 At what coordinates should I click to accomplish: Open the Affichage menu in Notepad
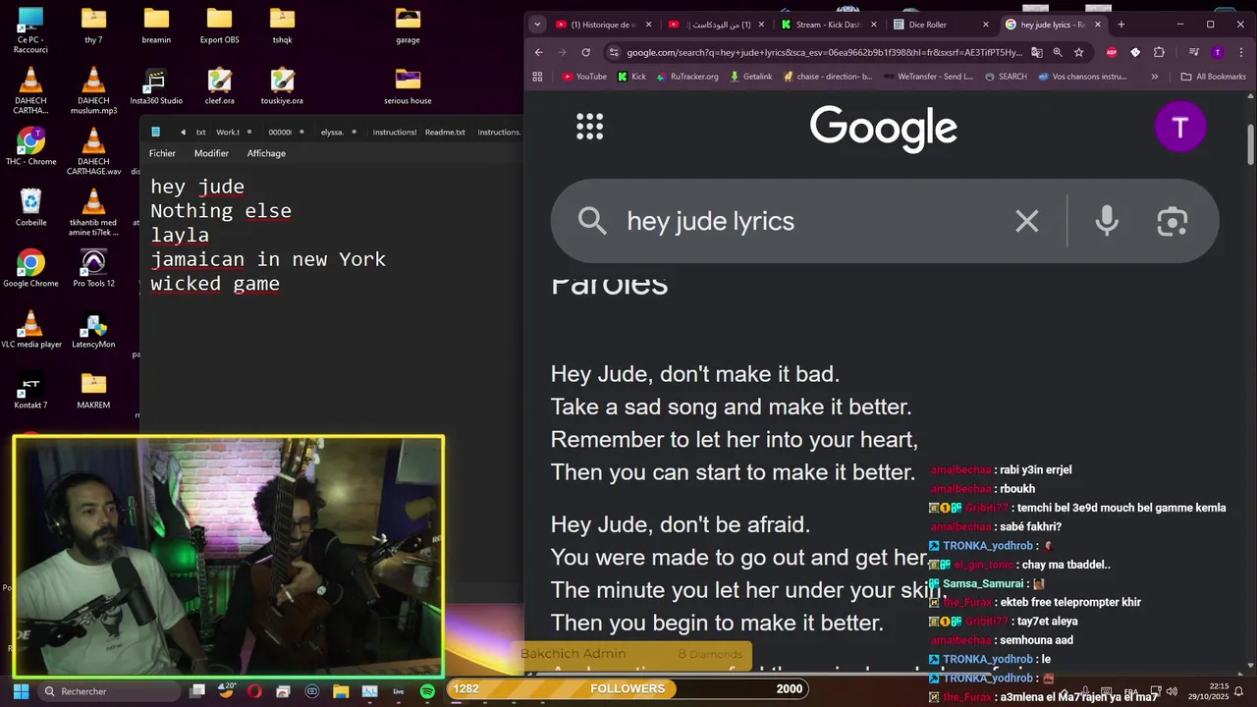pos(266,153)
